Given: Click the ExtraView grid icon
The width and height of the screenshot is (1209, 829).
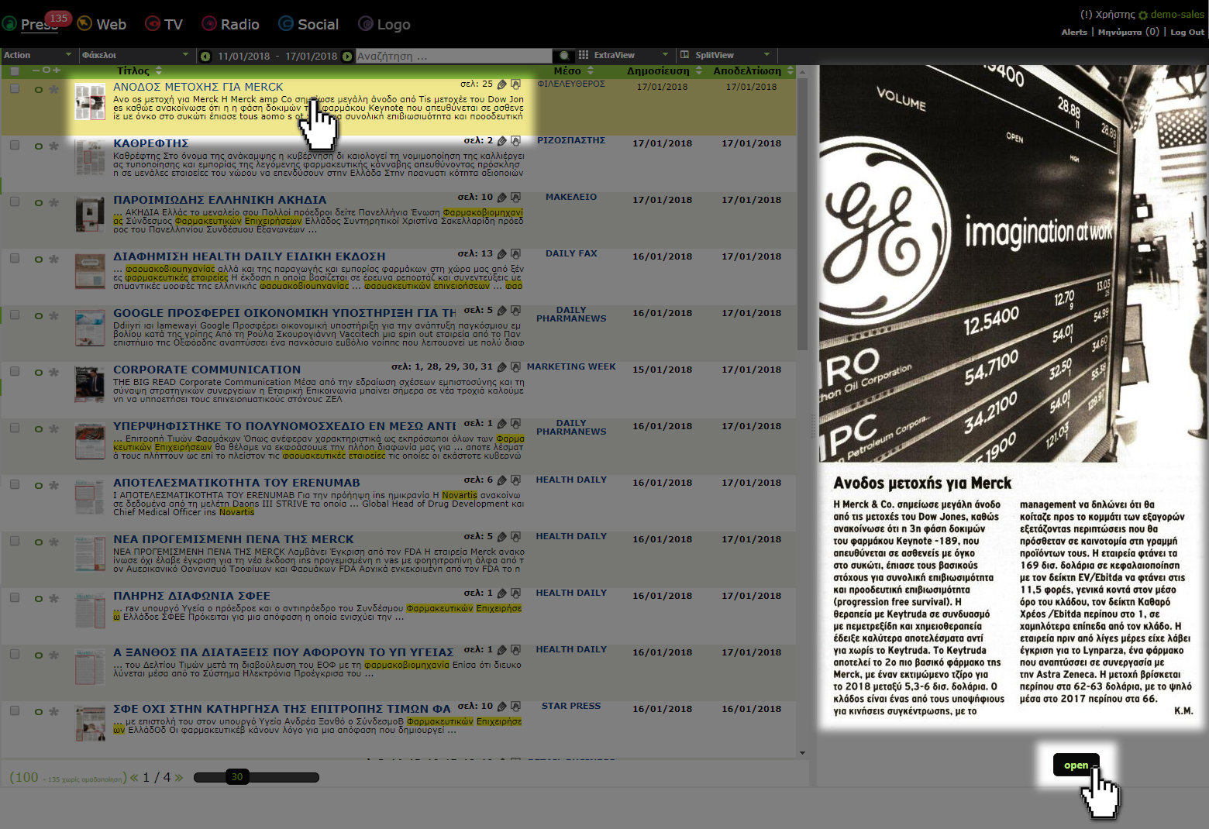Looking at the screenshot, I should point(584,55).
